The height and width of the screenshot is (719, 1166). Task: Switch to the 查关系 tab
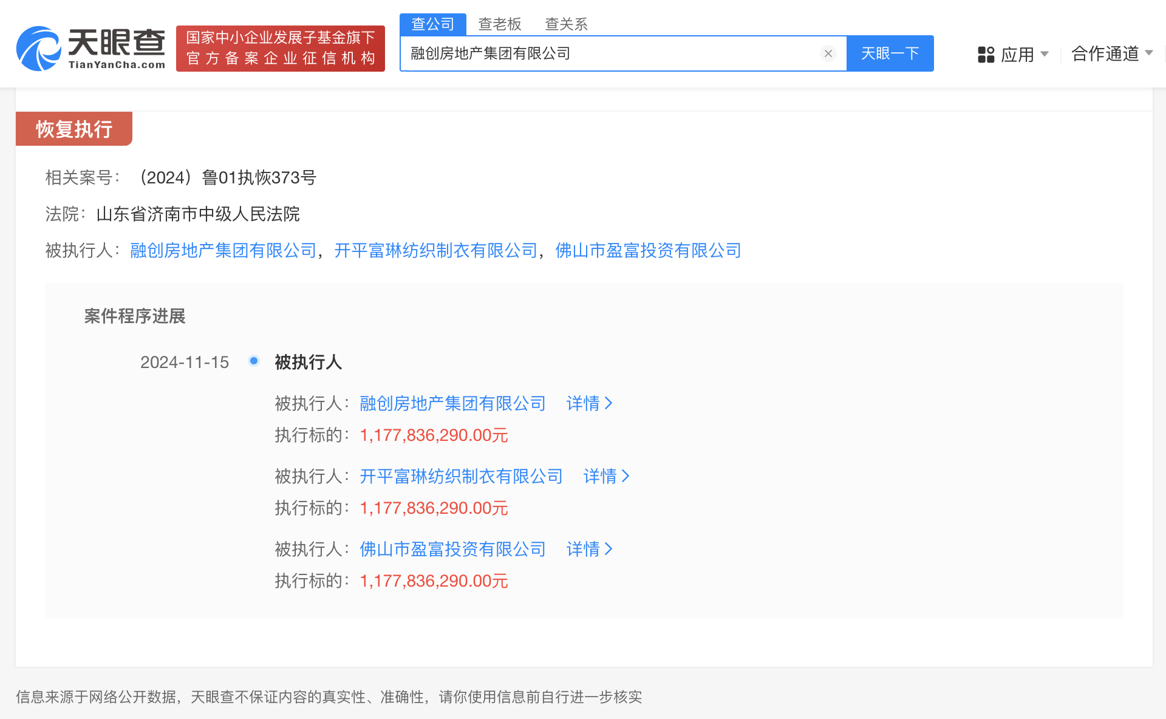(x=566, y=24)
